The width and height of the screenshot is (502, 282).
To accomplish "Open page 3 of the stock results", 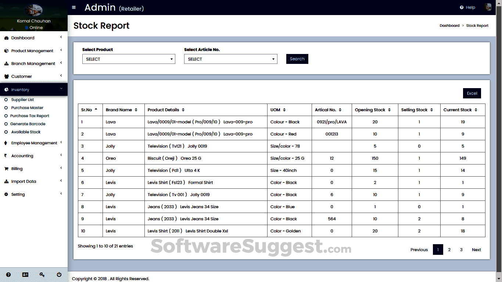I will point(461,249).
